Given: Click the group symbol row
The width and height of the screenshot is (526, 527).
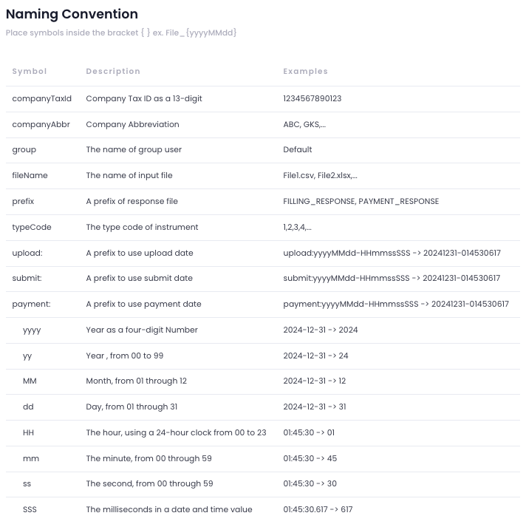Looking at the screenshot, I should 24,149.
